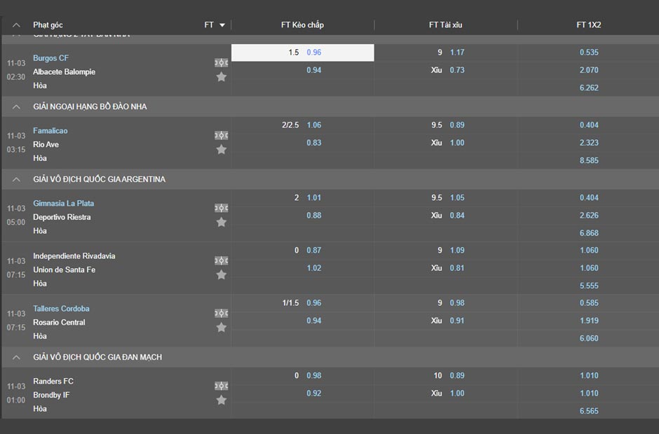The height and width of the screenshot is (434, 659).
Task: Pick over 9.5 at 0.89 for Famalicao
Action: point(457,125)
